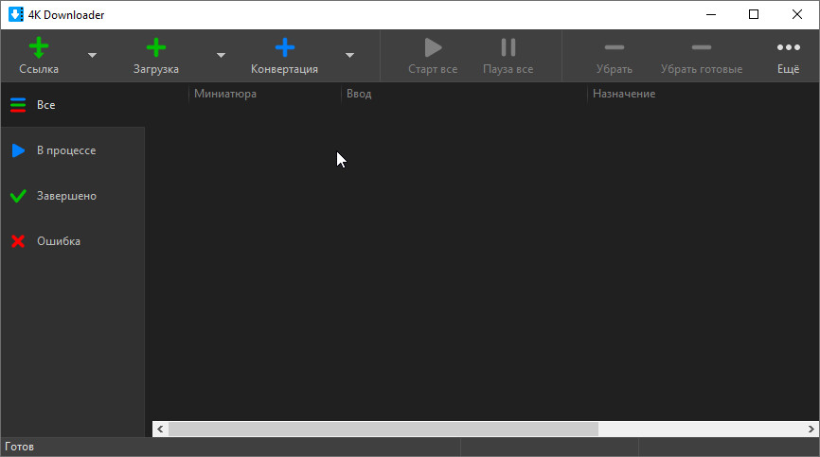
Task: Click the Назначение column header
Action: (x=624, y=94)
